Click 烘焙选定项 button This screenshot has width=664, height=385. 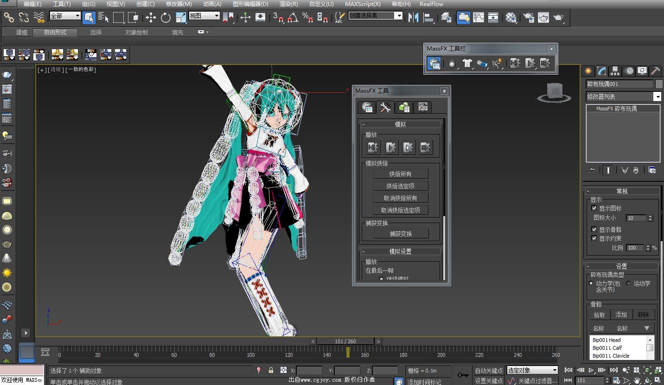click(401, 186)
